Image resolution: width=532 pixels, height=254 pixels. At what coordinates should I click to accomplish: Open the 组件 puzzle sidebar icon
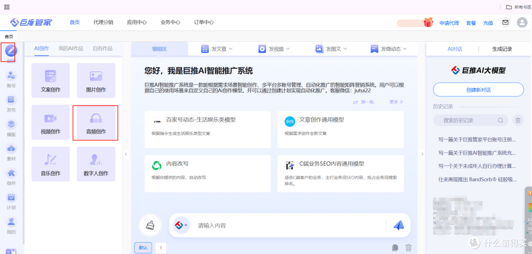coord(11,173)
